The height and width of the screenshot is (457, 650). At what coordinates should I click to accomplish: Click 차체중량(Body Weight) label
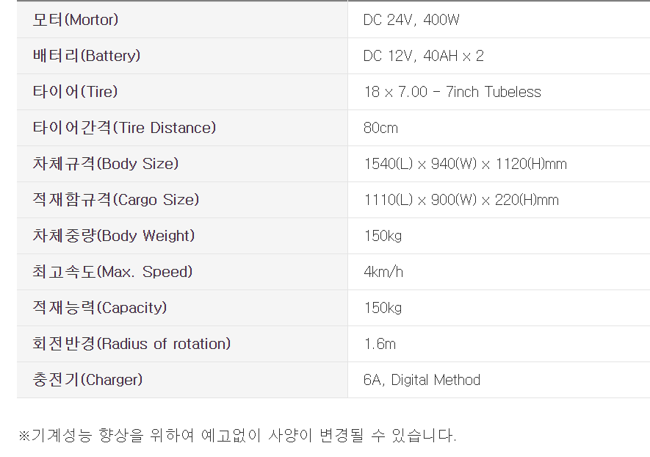click(114, 236)
